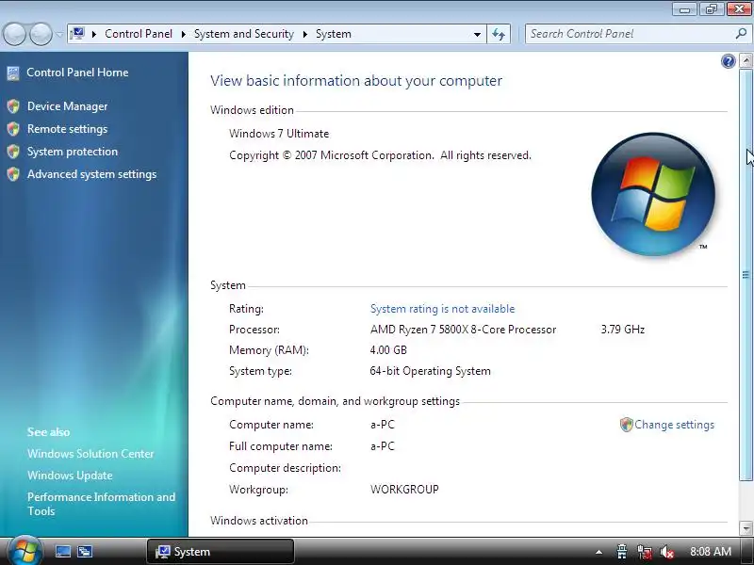Viewport: 754px width, 565px height.
Task: Click the Windows logo image
Action: pyautogui.click(x=653, y=194)
